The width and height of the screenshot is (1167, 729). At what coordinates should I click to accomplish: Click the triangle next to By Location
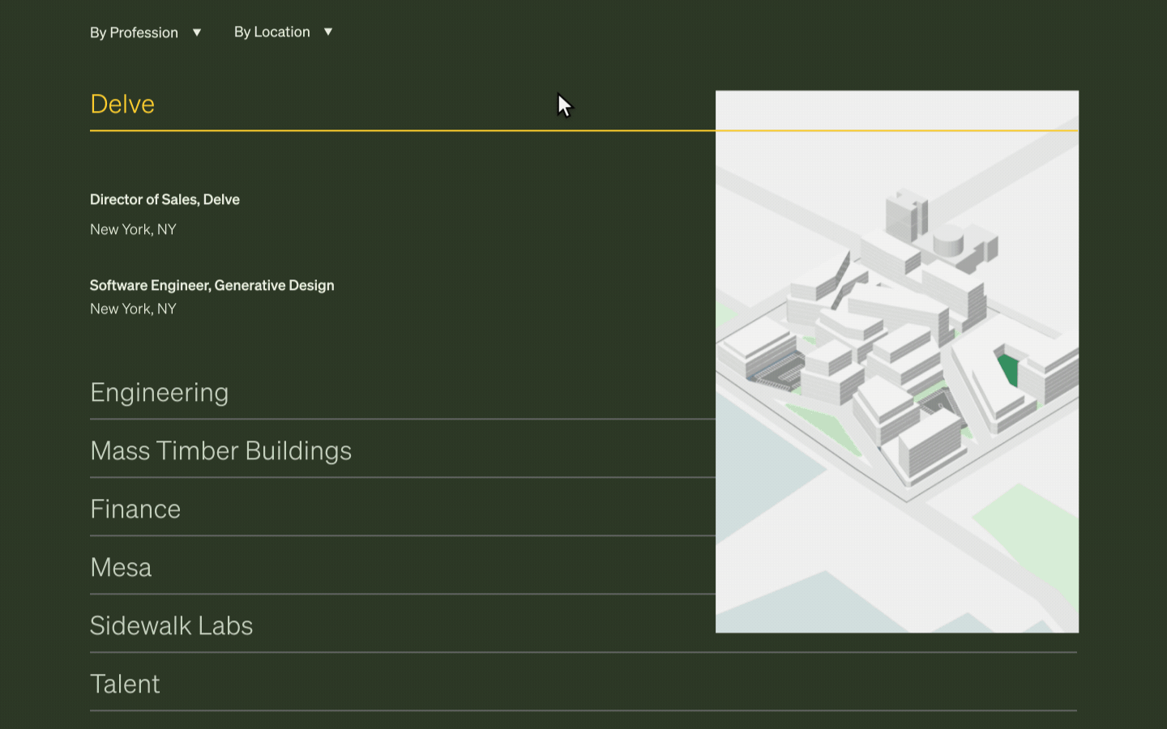(x=328, y=32)
